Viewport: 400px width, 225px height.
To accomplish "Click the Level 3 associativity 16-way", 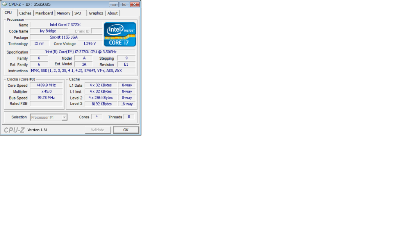I will pyautogui.click(x=127, y=104).
